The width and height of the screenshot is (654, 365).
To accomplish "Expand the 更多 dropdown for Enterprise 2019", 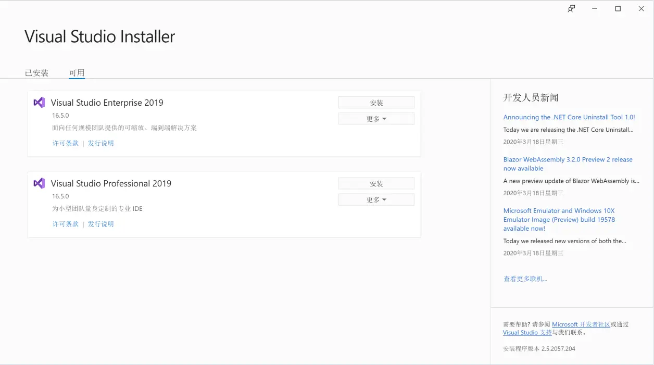I will point(376,119).
